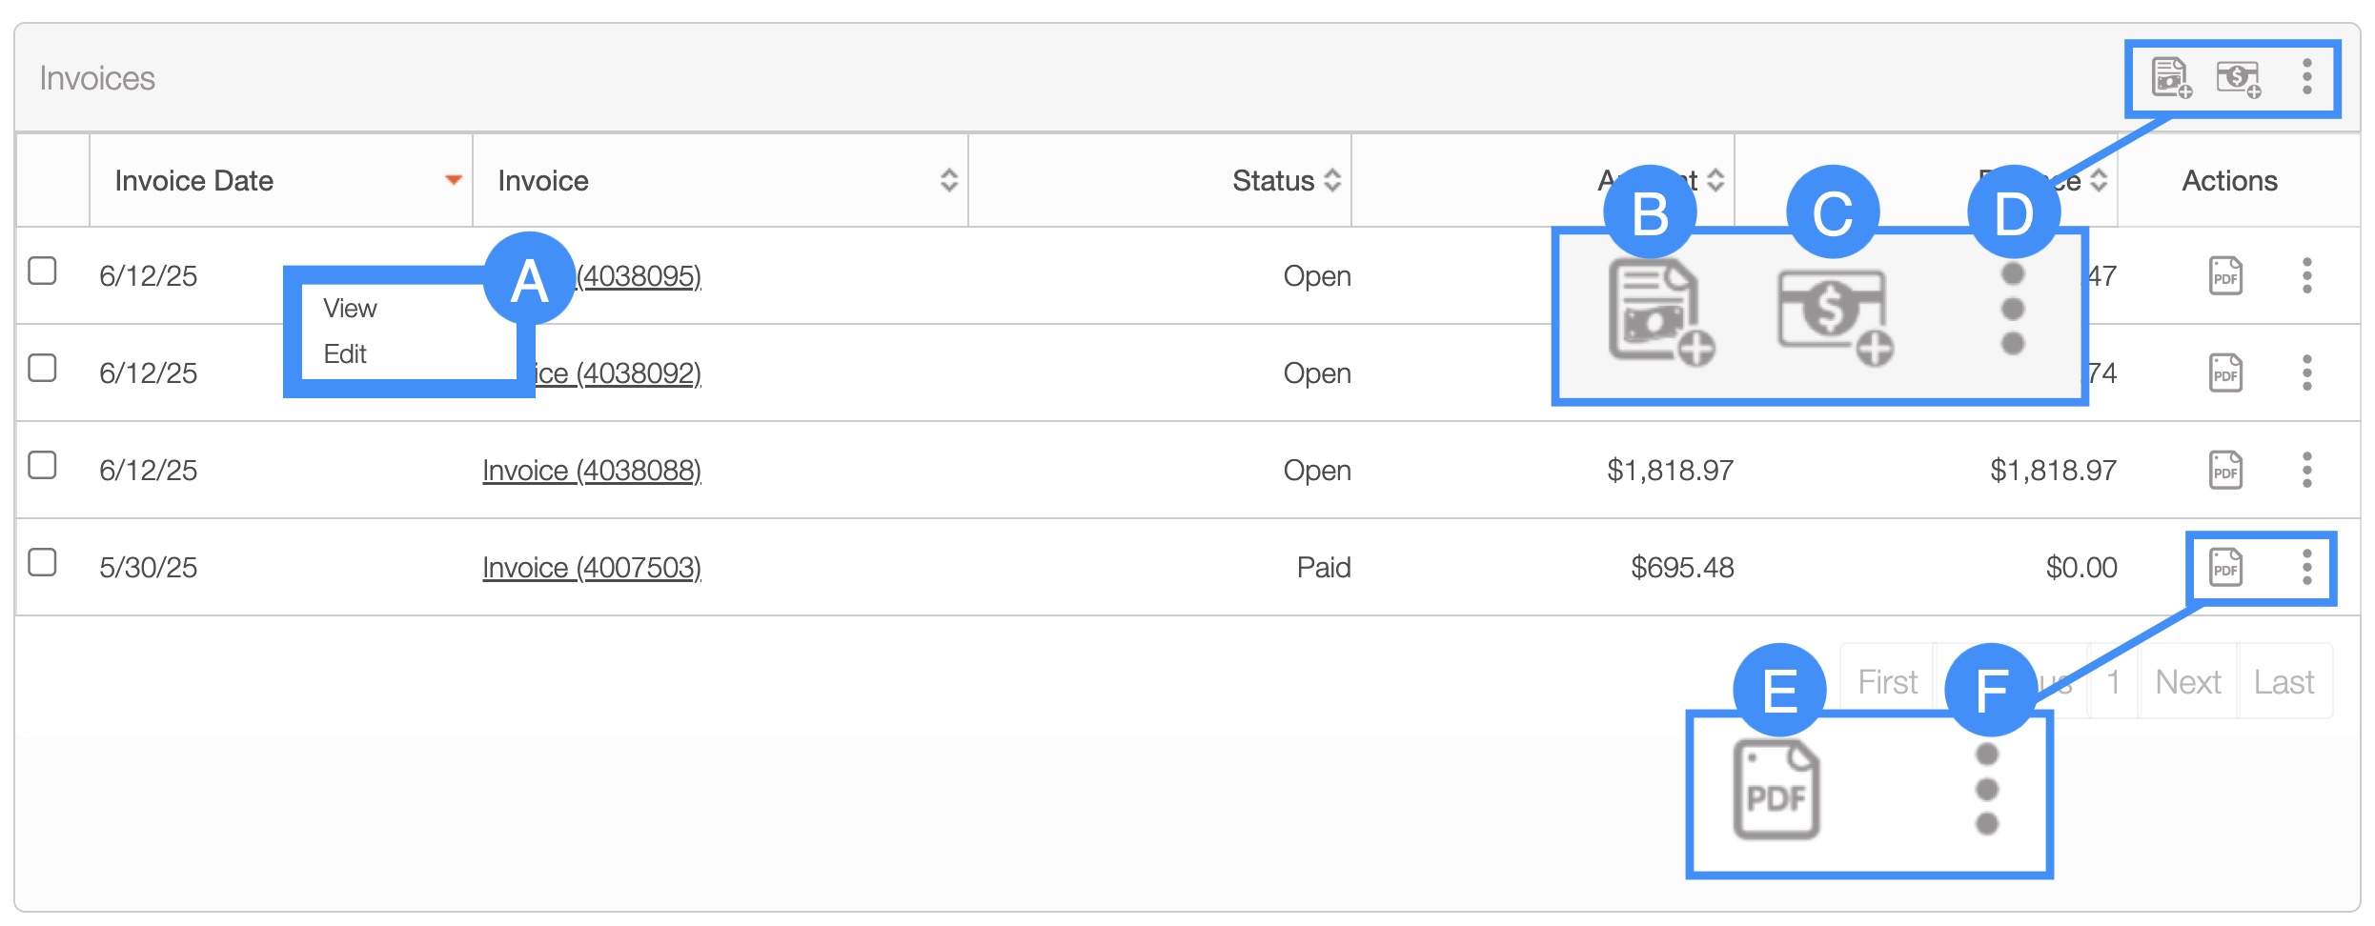Toggle sort on the Invoice column
Image resolution: width=2375 pixels, height=926 pixels.
948,180
